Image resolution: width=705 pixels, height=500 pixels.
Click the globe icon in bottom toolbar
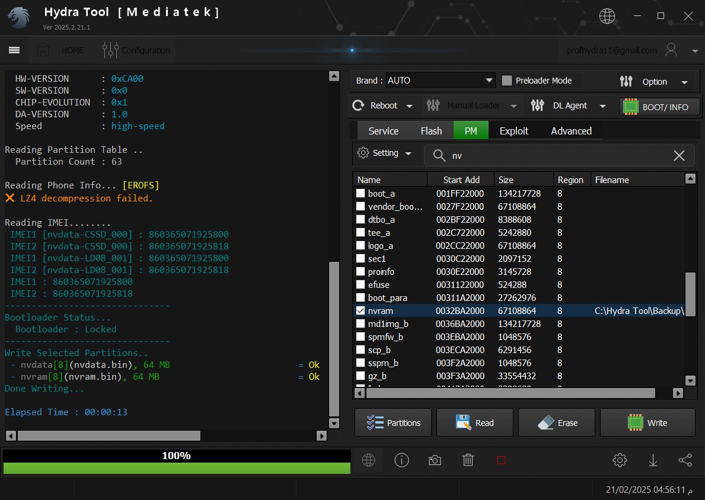pyautogui.click(x=368, y=460)
